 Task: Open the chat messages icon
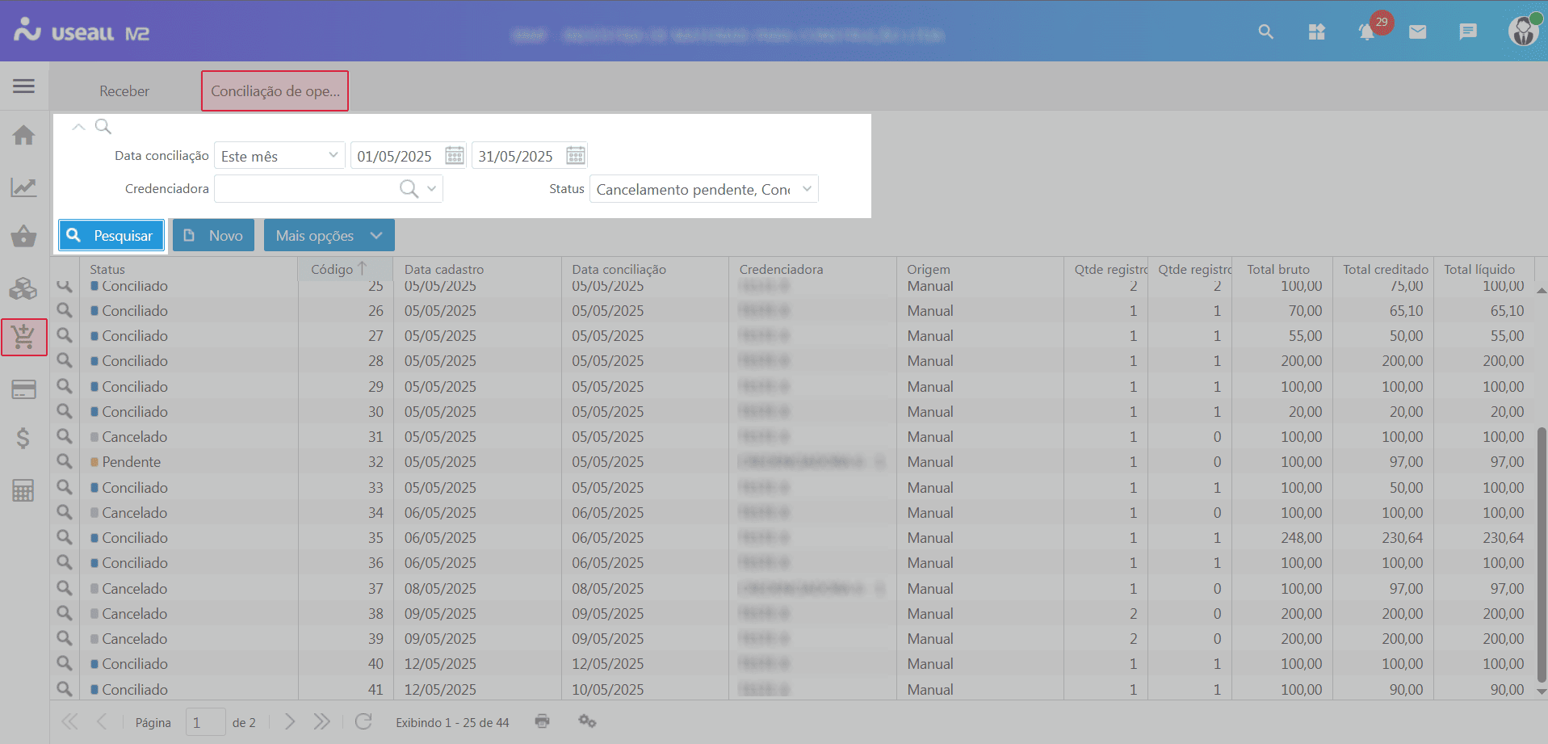[1467, 32]
